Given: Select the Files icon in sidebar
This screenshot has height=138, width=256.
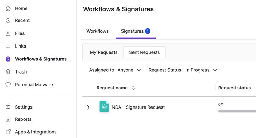Looking at the screenshot, I should (8, 33).
